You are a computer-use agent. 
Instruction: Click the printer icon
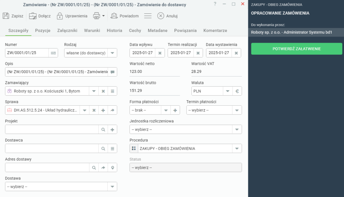point(96,16)
